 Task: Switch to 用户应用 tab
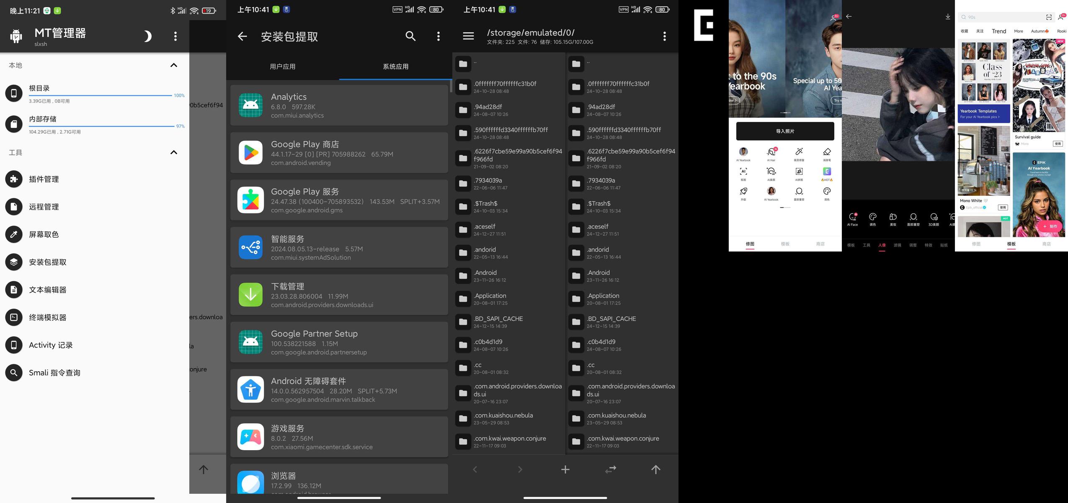point(282,67)
